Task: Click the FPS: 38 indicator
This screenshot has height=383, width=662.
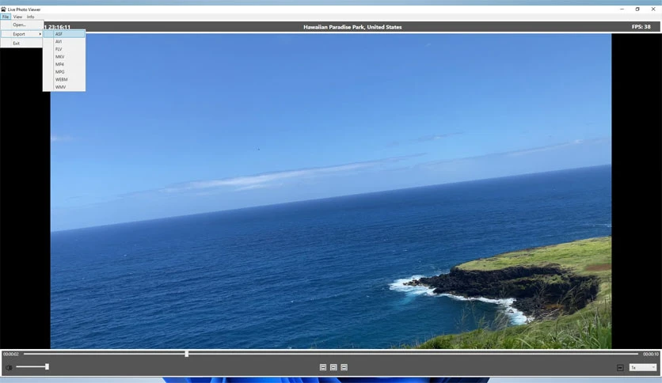Action: (641, 27)
